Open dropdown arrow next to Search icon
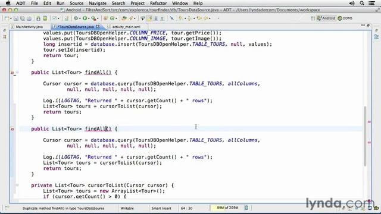The width and height of the screenshot is (381, 214). 135,18
